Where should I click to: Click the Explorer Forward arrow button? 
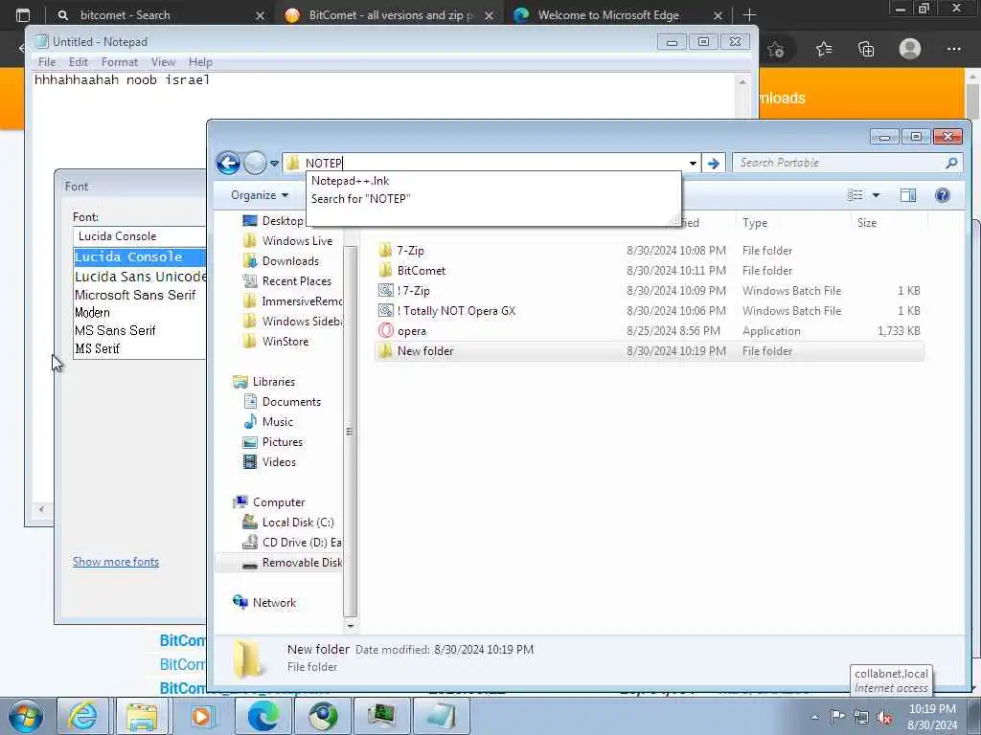pos(255,164)
